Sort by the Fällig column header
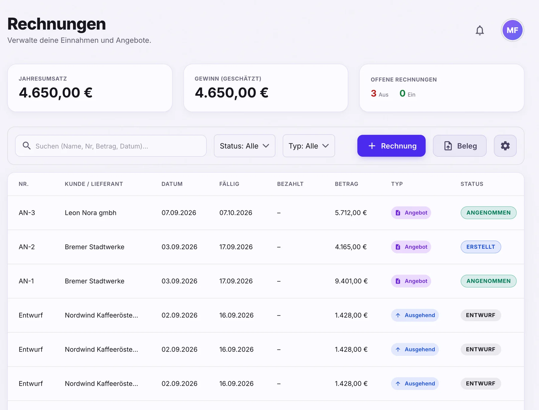Image resolution: width=539 pixels, height=410 pixels. pyautogui.click(x=229, y=184)
